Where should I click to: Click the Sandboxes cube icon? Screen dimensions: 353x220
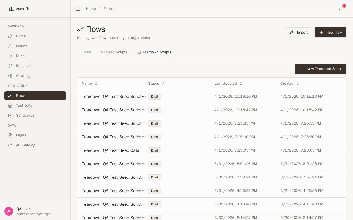pyautogui.click(x=10, y=116)
